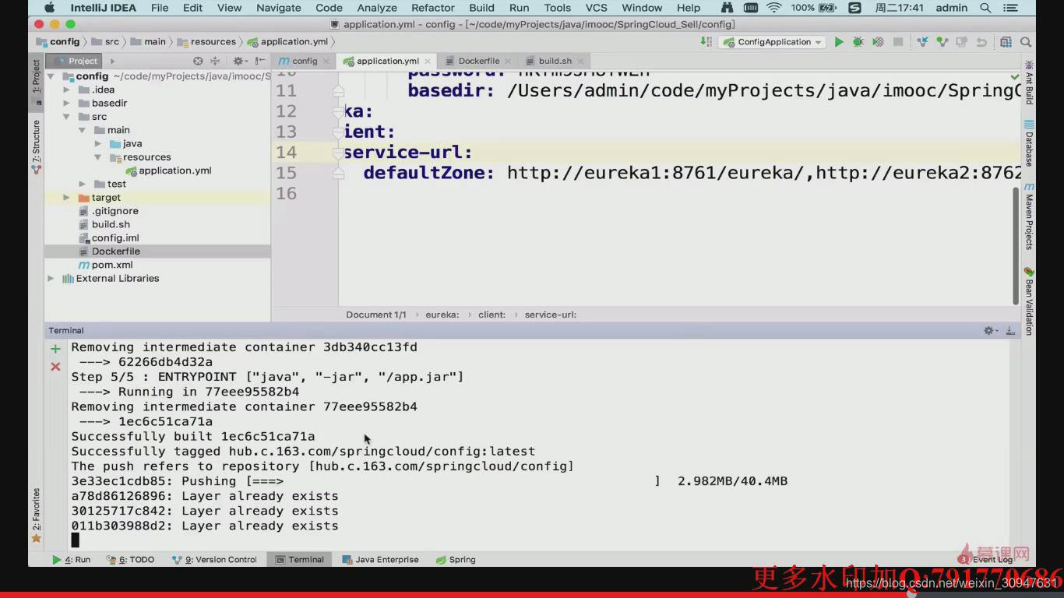Open the VCS menu
The width and height of the screenshot is (1064, 598).
[597, 8]
